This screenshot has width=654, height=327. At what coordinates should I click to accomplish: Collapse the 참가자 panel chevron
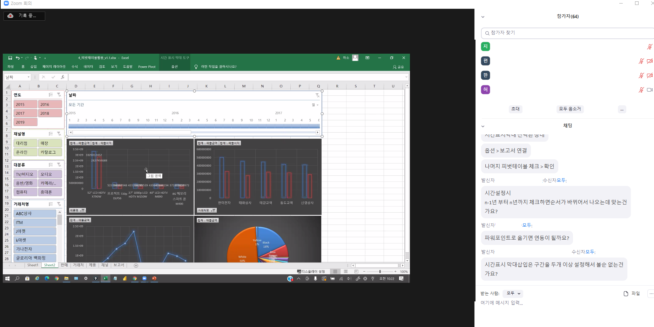point(483,17)
